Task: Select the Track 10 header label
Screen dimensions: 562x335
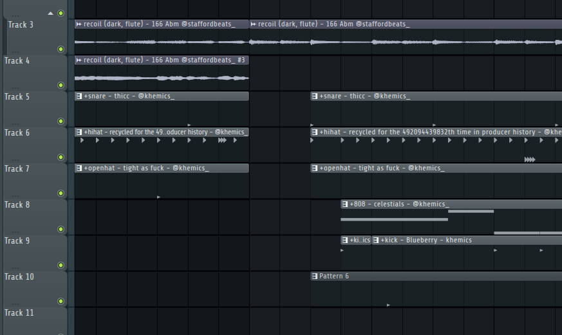Action: 19,276
